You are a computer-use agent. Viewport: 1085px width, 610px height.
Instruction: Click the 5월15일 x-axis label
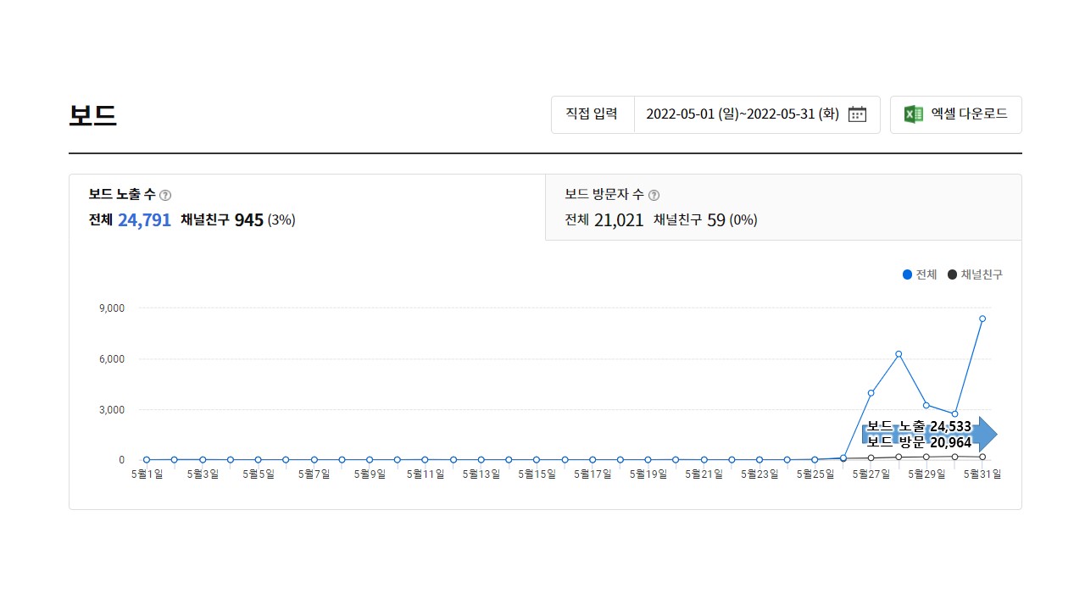click(x=537, y=475)
